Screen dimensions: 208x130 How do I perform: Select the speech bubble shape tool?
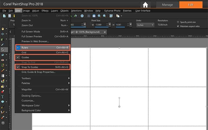[3, 102]
